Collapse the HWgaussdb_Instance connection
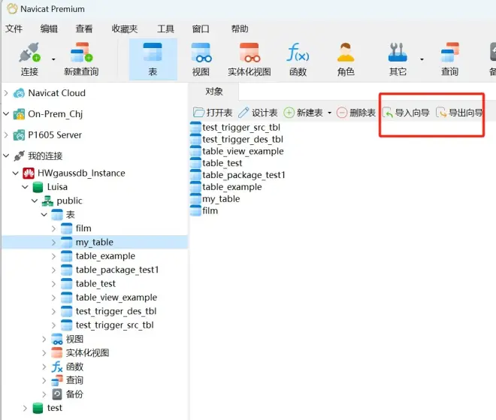Viewport: 496px width, 420px height. pos(16,173)
